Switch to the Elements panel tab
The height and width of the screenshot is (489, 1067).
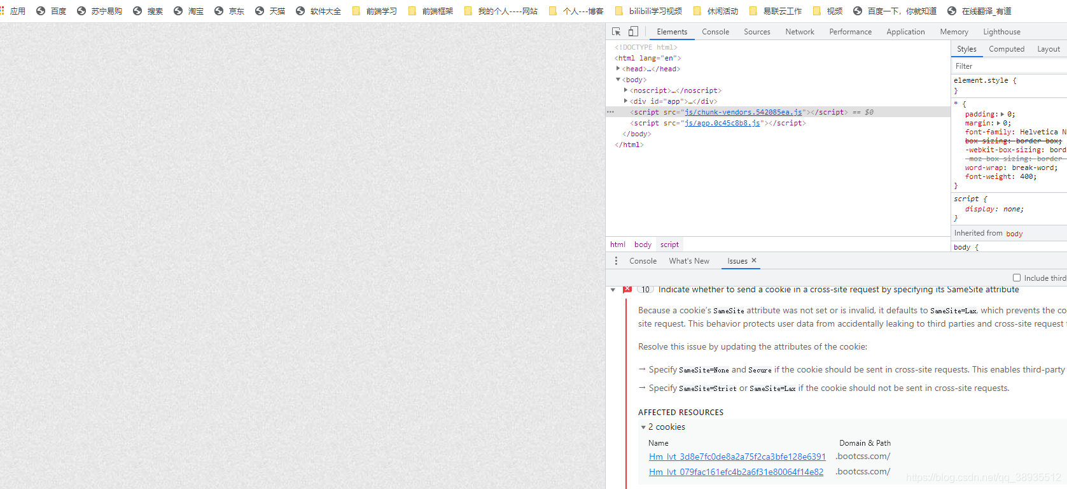pyautogui.click(x=672, y=32)
